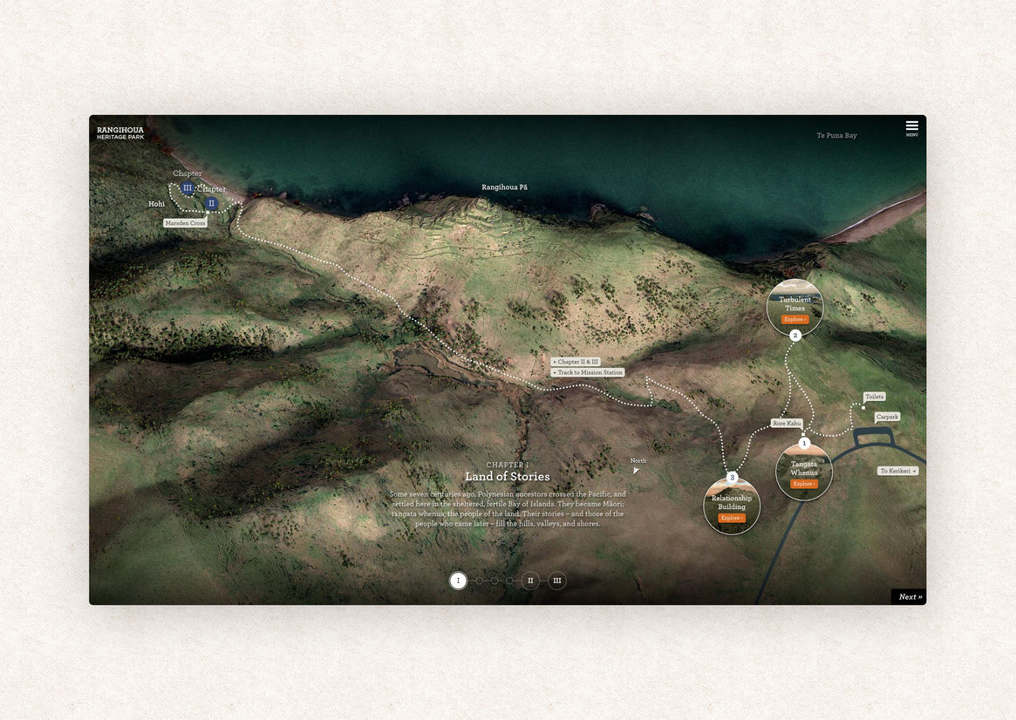Select chapter III in bottom navigation

[x=556, y=581]
